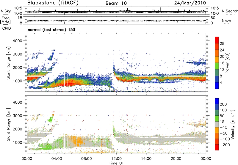Click the 'Slant Range [km]' label of power panel
Viewport: 238px width, 165px height.
(8, 63)
